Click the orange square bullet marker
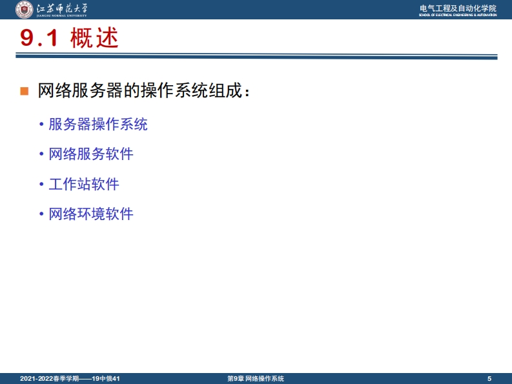The height and width of the screenshot is (384, 512). (25, 91)
